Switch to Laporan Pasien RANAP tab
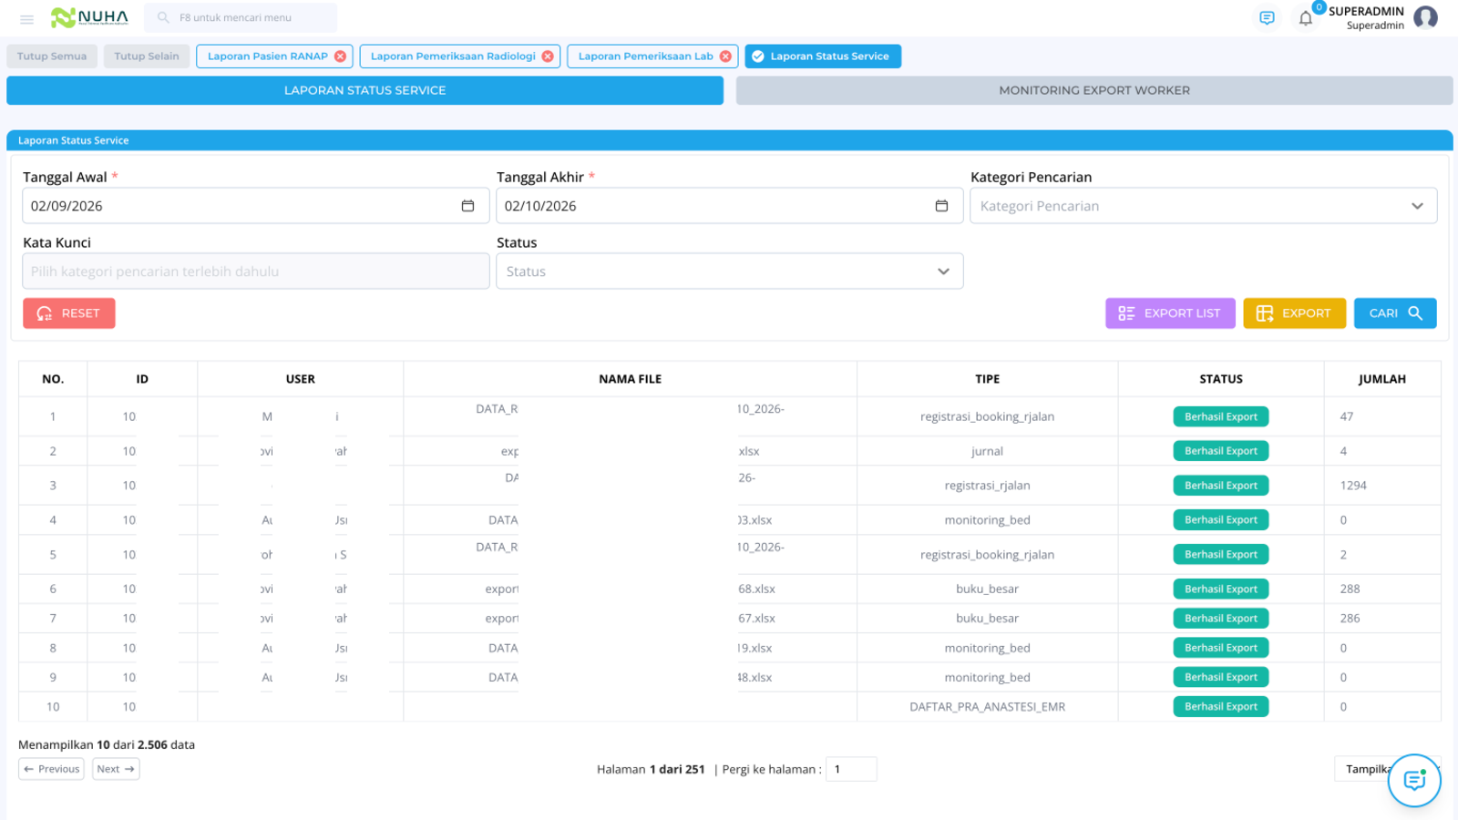 coord(267,56)
